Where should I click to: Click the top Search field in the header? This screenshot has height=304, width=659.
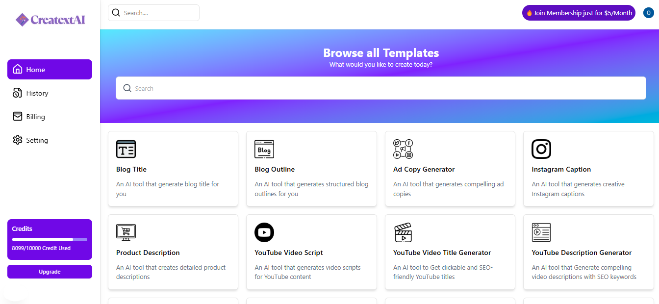(153, 12)
